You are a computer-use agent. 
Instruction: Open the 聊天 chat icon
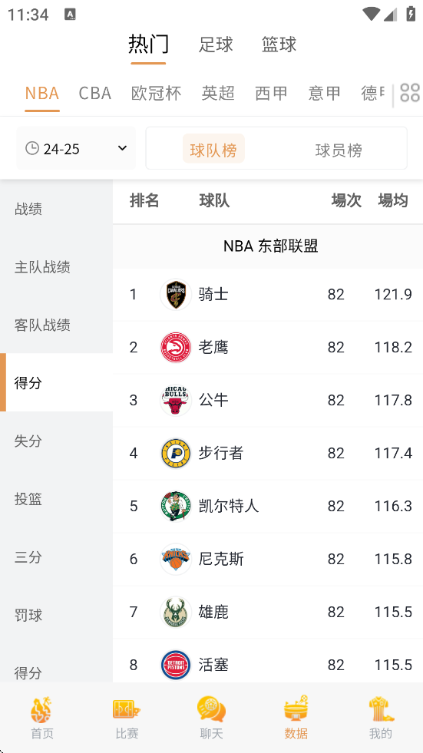(211, 710)
